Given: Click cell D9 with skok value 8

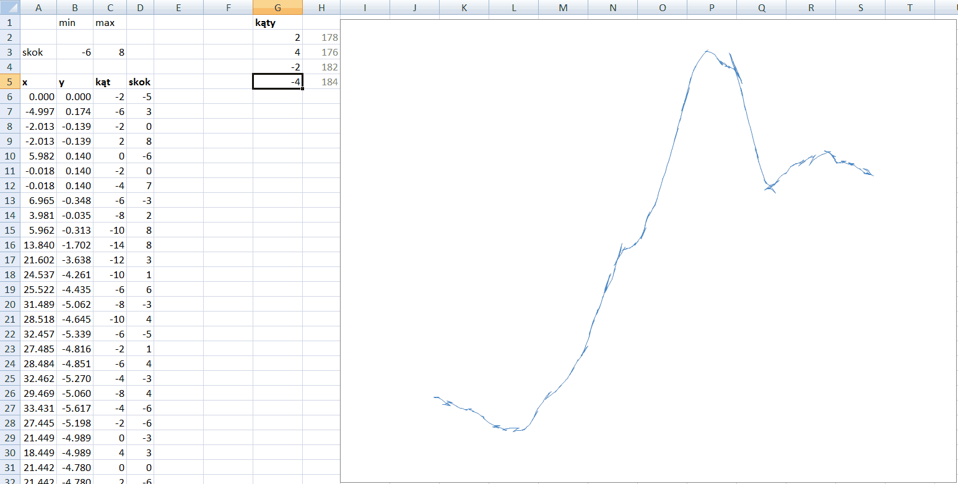Looking at the screenshot, I should point(140,141).
